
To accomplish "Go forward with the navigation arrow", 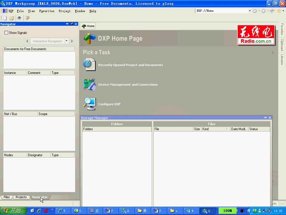I will pyautogui.click(x=263, y=11).
